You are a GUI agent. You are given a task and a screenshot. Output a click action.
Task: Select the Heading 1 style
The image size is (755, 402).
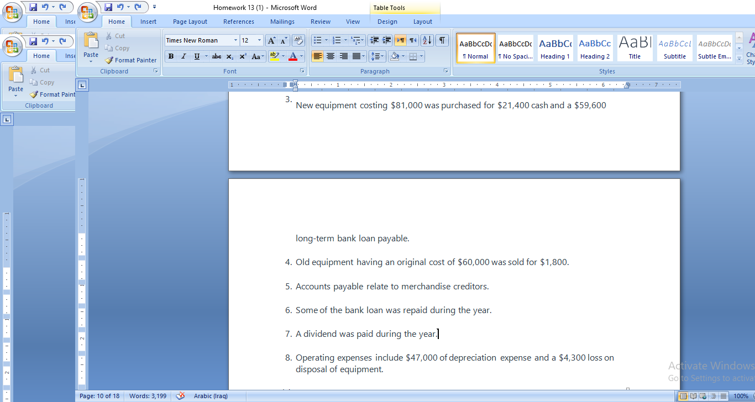coord(555,48)
